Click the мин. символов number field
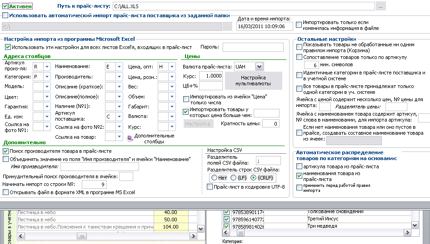The height and width of the screenshot is (244, 430). pos(311,65)
